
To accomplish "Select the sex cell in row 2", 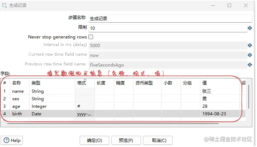I will (20, 98).
